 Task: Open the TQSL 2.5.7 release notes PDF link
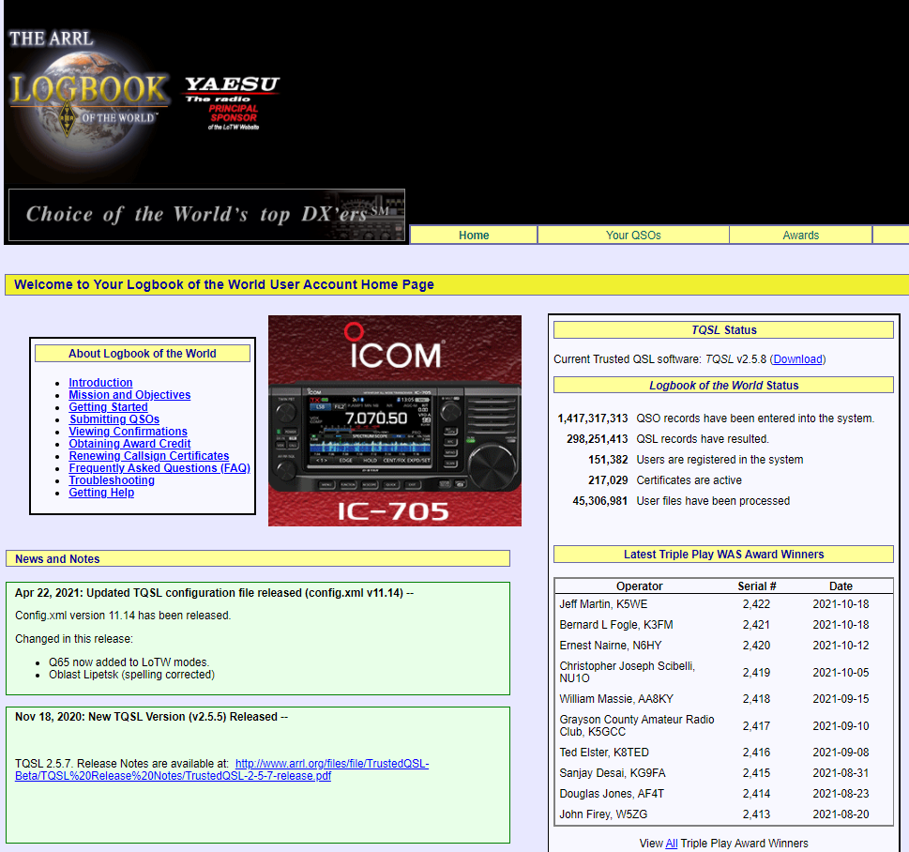222,769
